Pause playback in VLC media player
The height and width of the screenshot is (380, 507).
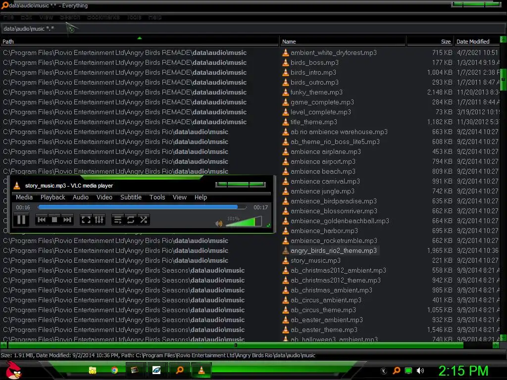click(21, 220)
